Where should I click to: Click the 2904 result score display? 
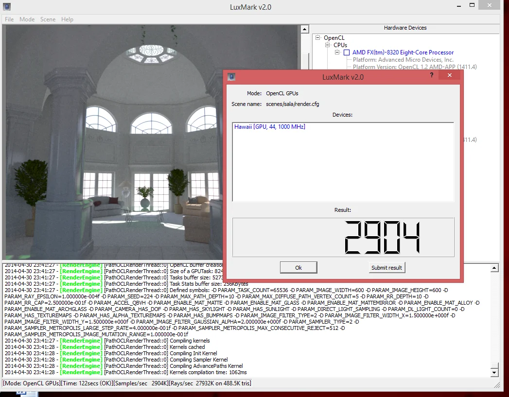coord(343,237)
